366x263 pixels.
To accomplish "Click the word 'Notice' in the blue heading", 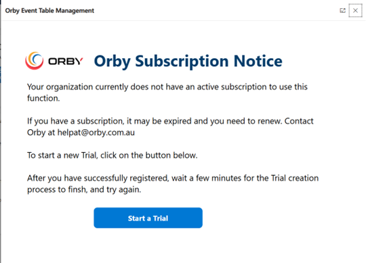I will point(258,61).
